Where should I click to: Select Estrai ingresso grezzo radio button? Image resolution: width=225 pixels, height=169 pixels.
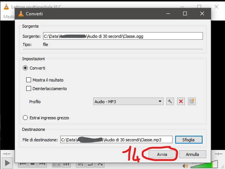tap(26, 118)
